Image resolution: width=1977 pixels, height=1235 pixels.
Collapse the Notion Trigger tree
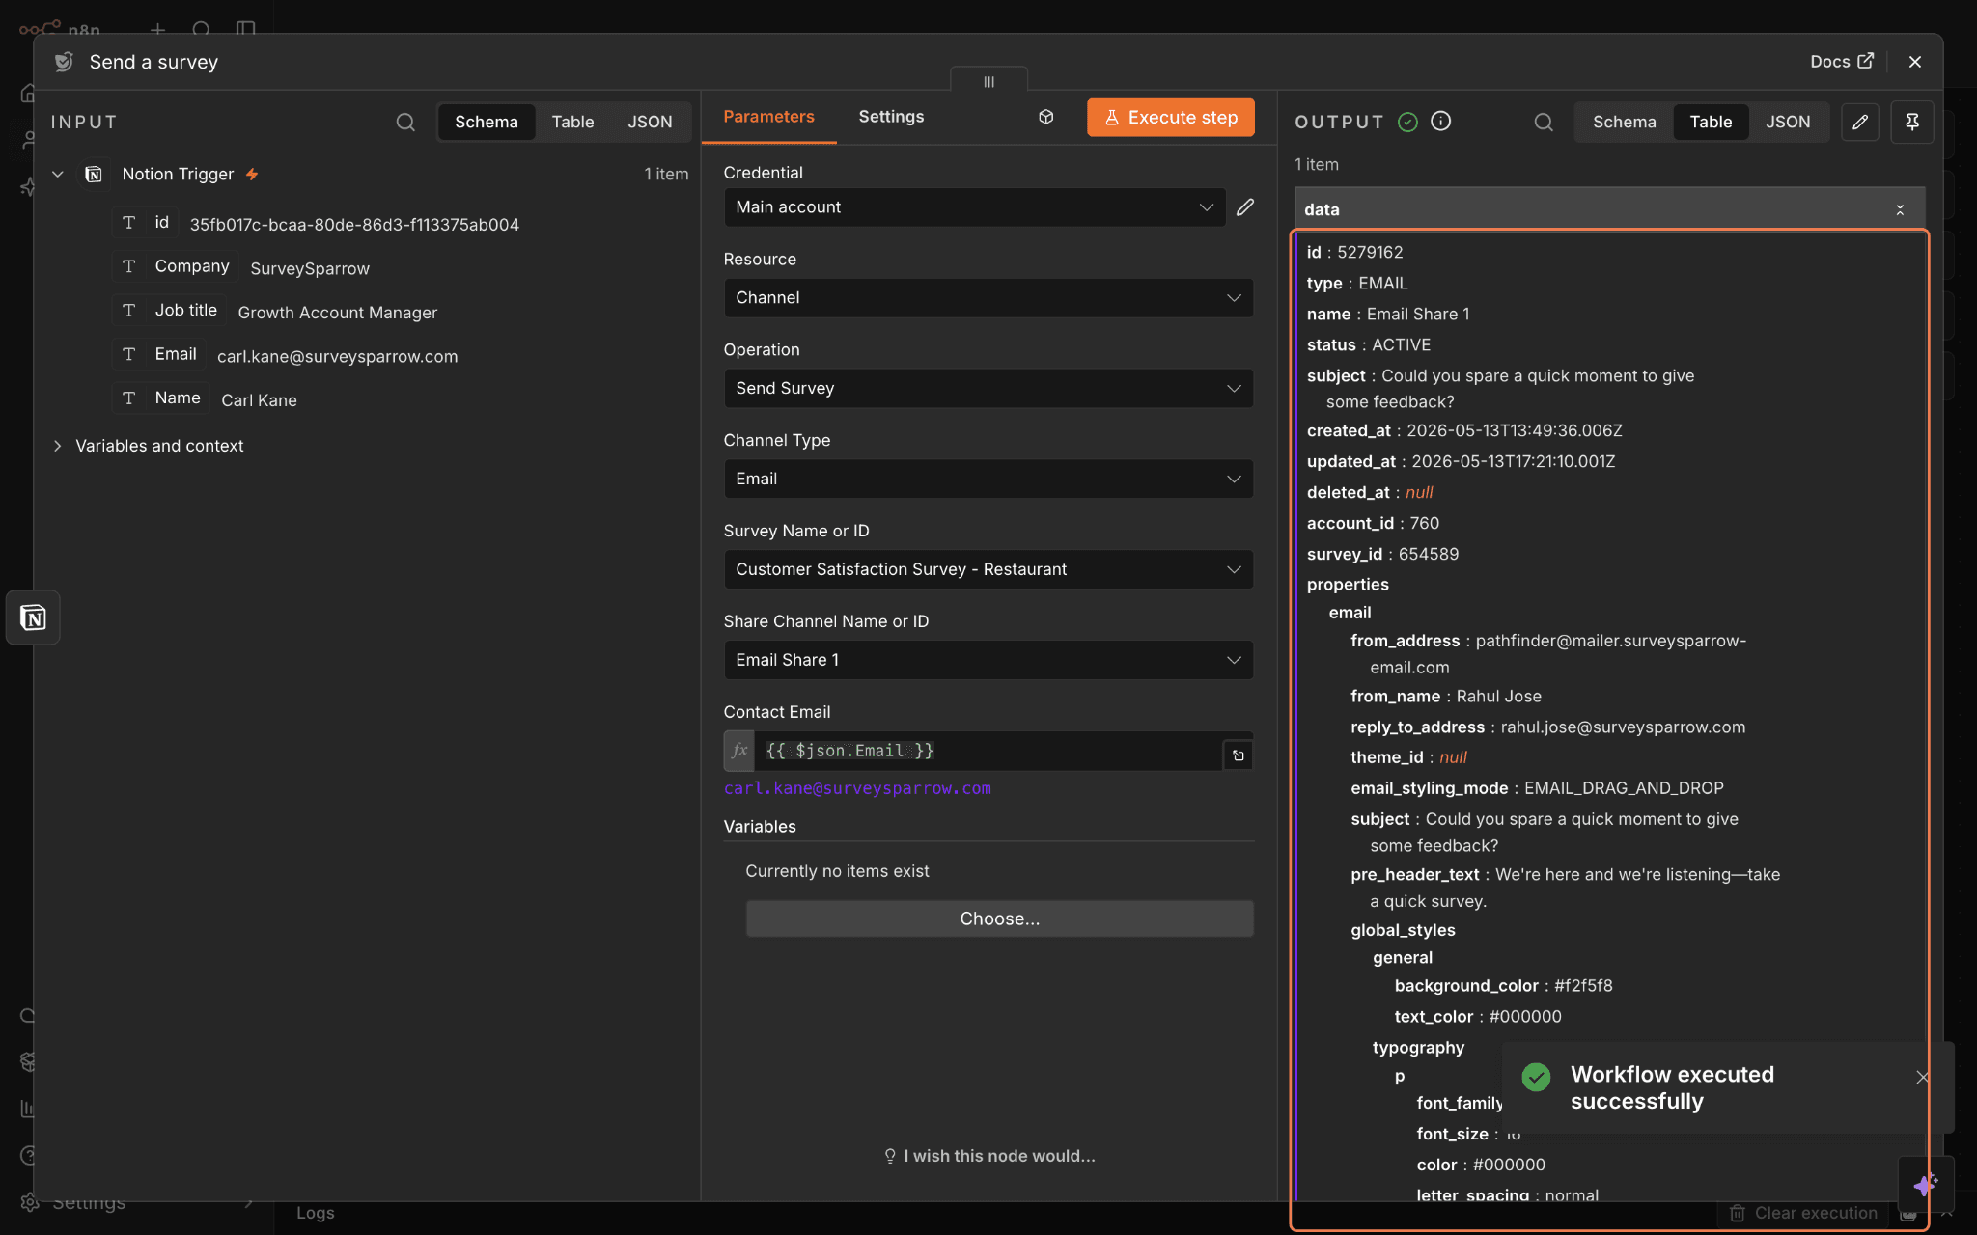coord(58,174)
